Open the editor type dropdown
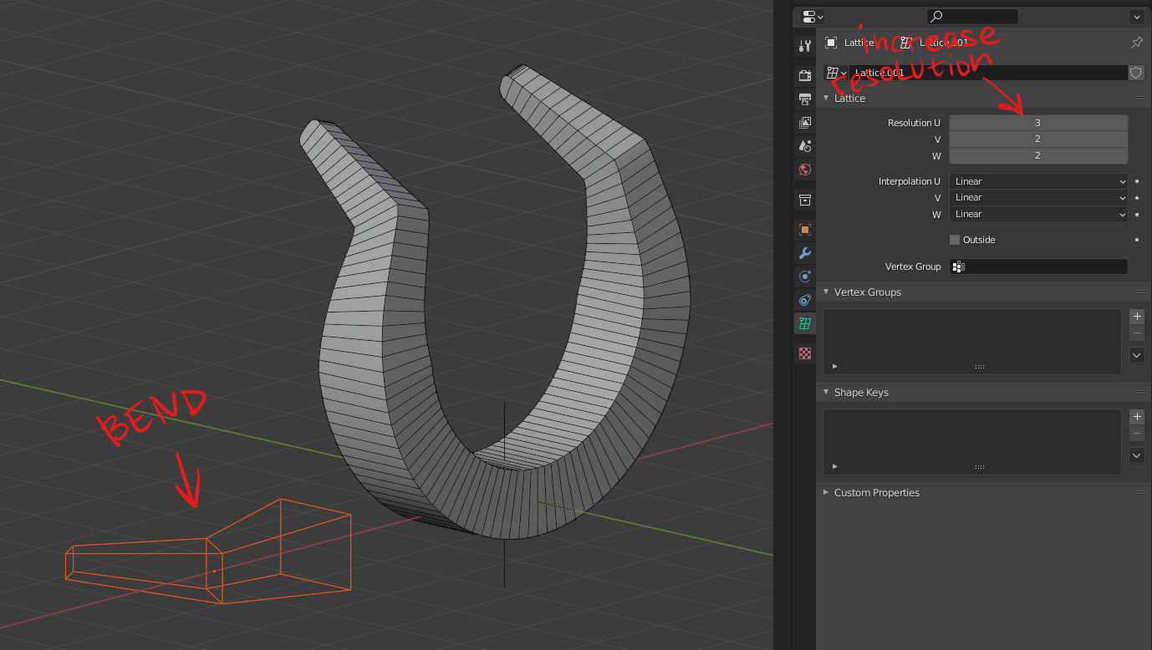The image size is (1152, 650). click(x=813, y=17)
